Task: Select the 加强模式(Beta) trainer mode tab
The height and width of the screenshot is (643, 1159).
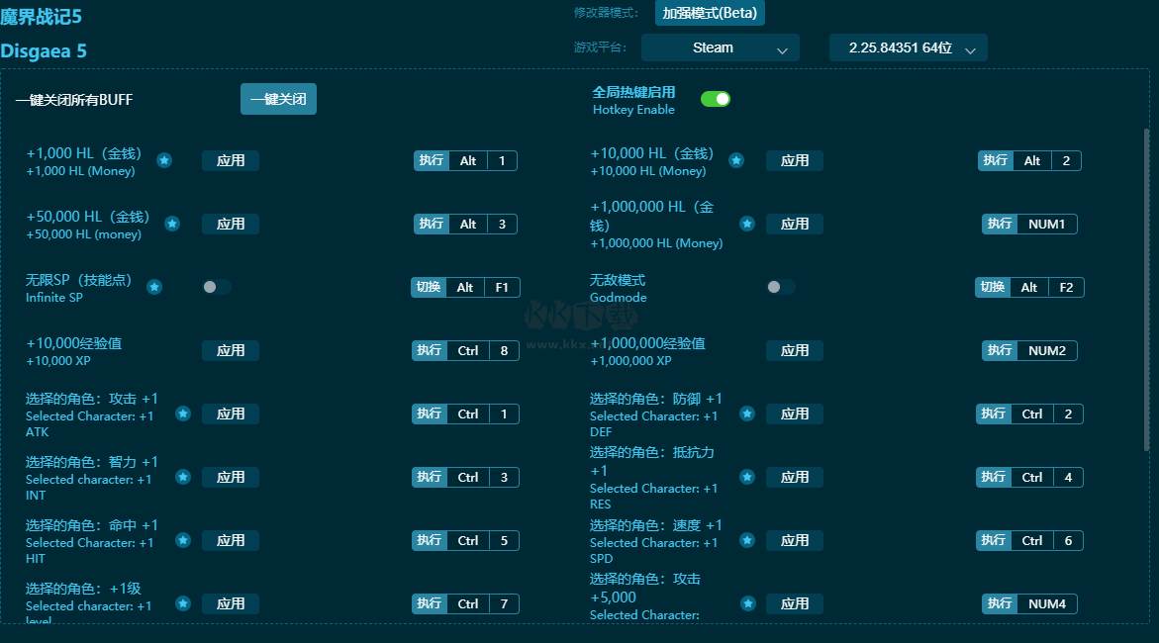Action: (x=710, y=13)
